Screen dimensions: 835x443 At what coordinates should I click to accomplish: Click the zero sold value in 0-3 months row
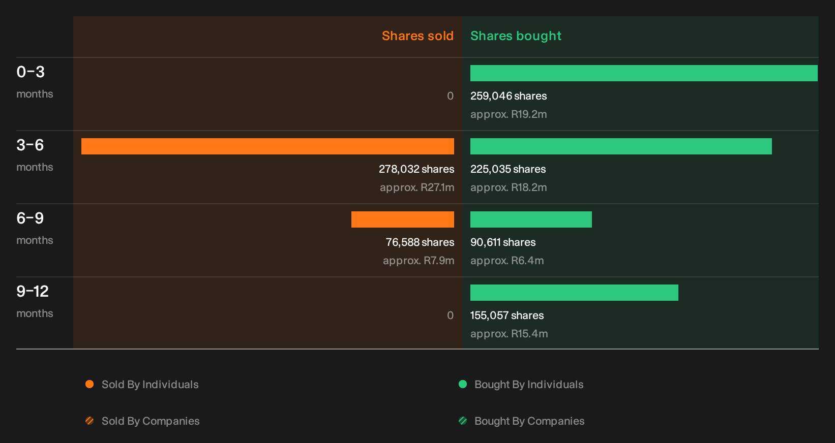coord(450,96)
